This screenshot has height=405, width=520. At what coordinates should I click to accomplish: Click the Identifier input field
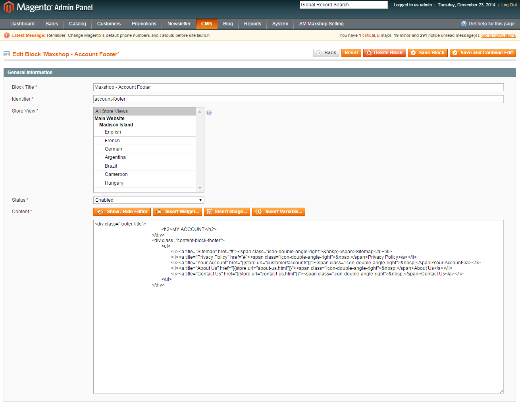[299, 99]
